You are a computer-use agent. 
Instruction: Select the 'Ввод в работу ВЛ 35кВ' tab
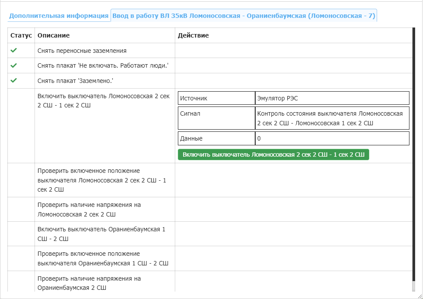(x=243, y=16)
